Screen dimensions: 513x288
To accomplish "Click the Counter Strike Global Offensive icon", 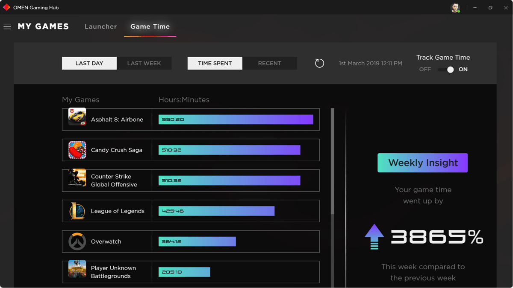I will (x=77, y=178).
